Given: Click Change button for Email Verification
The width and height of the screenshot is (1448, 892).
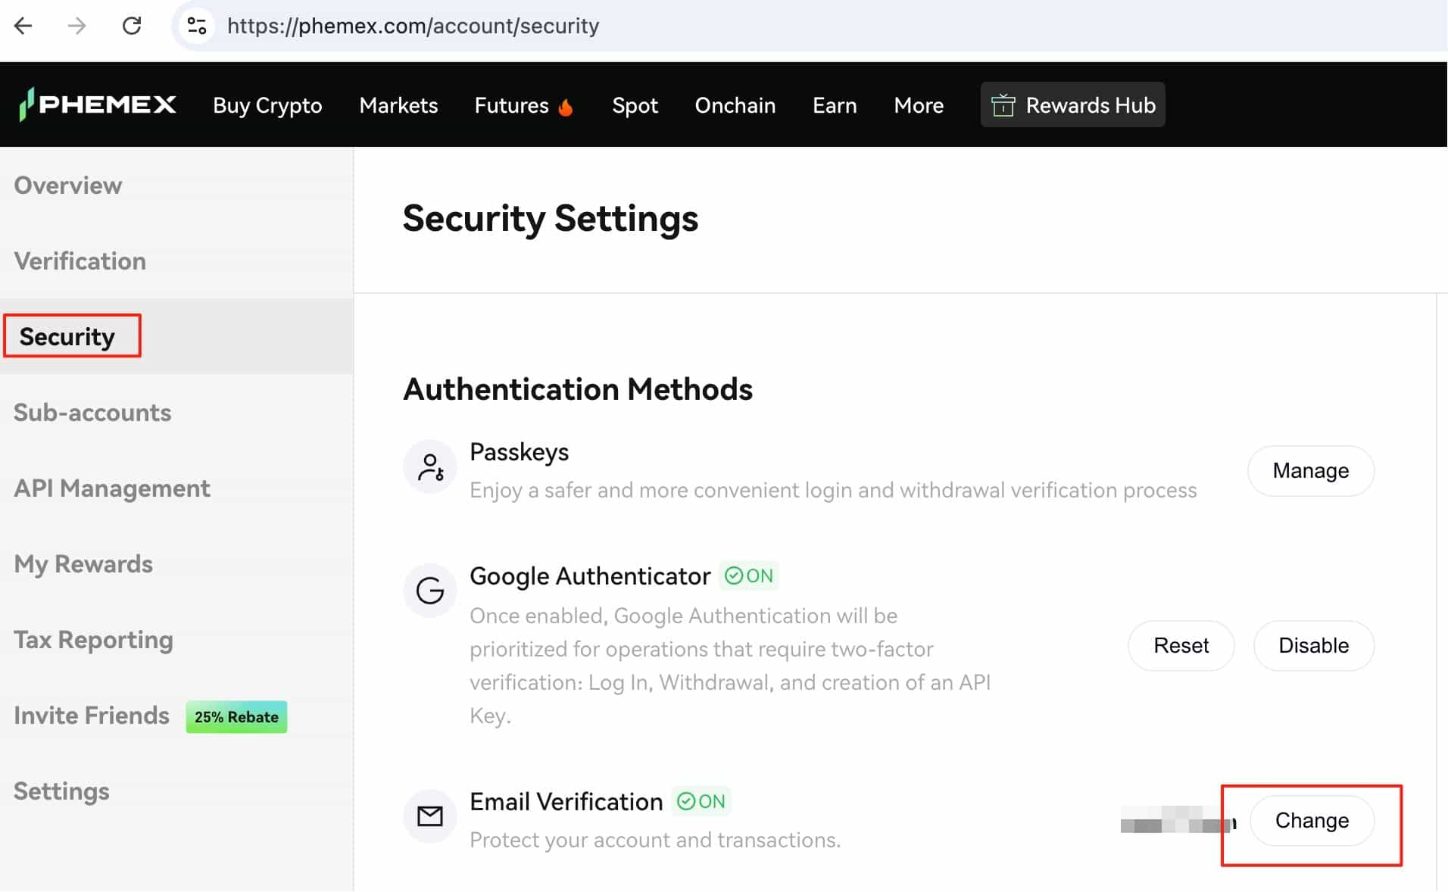Looking at the screenshot, I should pos(1311,821).
